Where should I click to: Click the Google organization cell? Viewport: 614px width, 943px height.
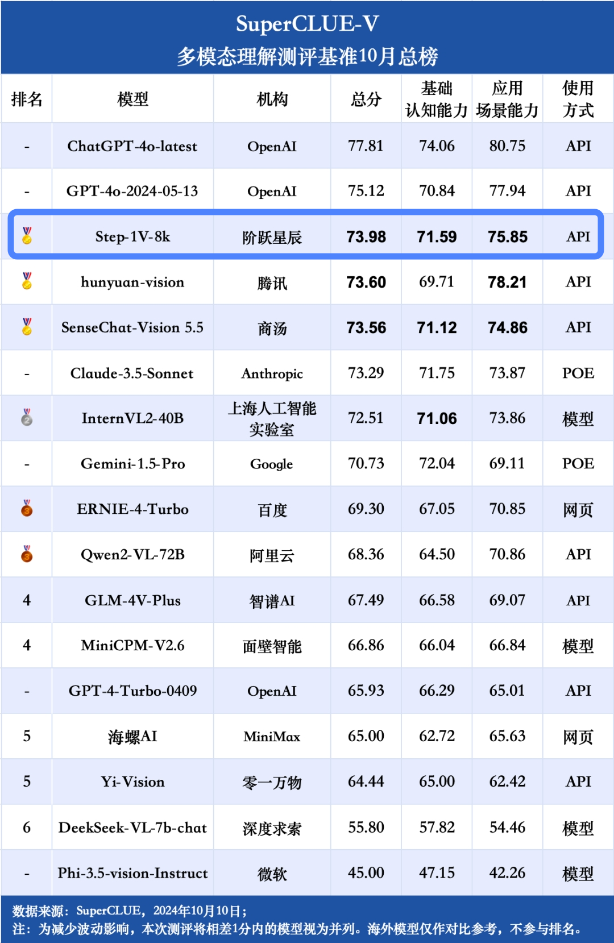(272, 464)
